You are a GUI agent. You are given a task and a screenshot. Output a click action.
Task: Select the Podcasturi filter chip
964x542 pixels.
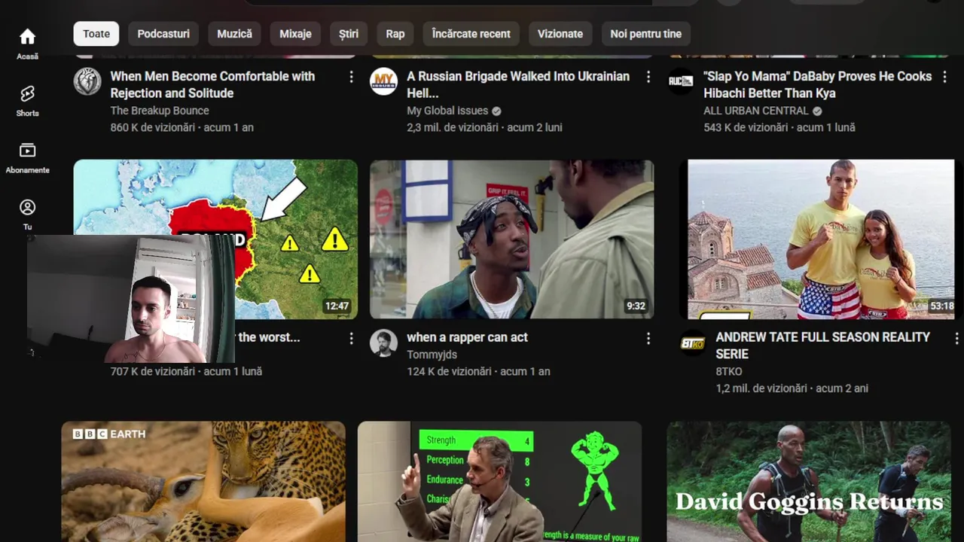(163, 34)
